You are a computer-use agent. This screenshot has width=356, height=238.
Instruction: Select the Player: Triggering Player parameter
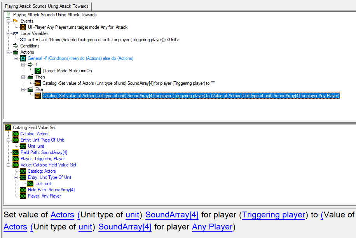[43, 159]
